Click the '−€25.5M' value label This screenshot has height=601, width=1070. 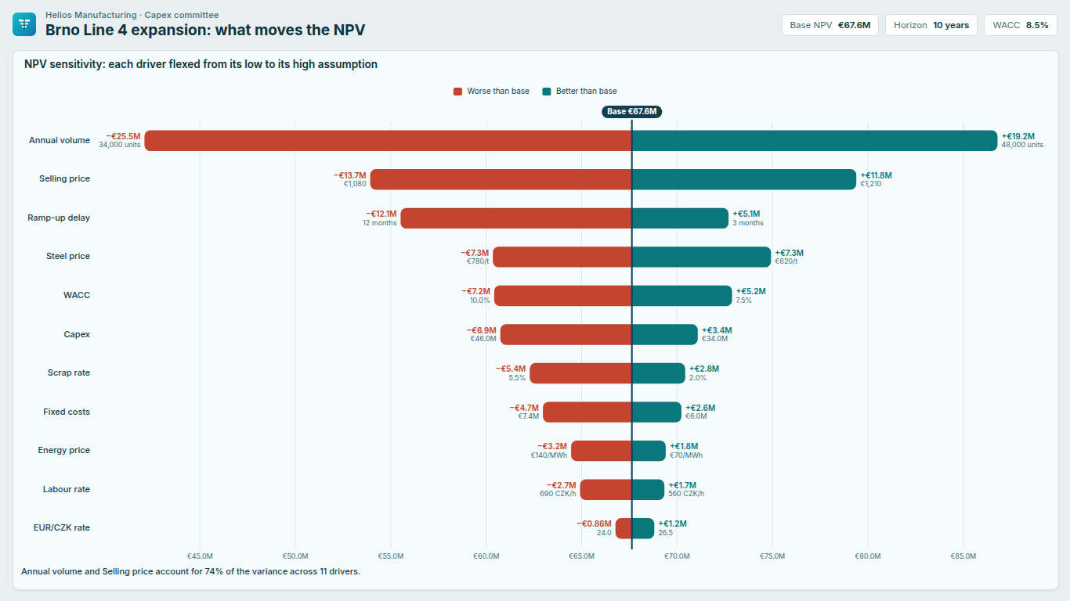click(123, 136)
